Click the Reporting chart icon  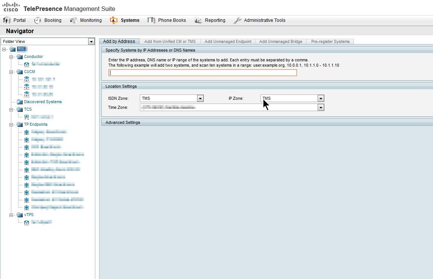coord(198,20)
